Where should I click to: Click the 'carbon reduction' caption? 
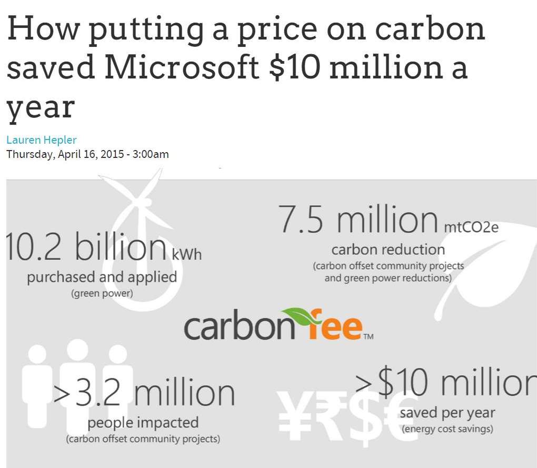tap(389, 250)
